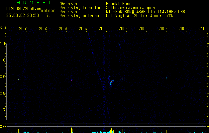Click the 1.1 frequency axis label
209x133 pixels.
click(3, 44)
